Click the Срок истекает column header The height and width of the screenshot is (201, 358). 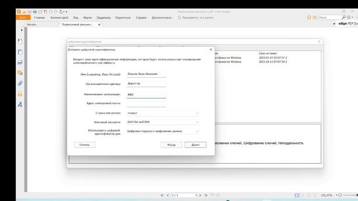[x=268, y=54]
